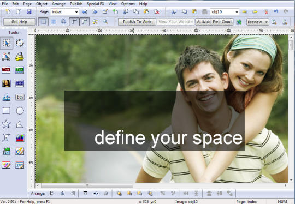Select the 'define your space' text on canvas

[x=168, y=139]
